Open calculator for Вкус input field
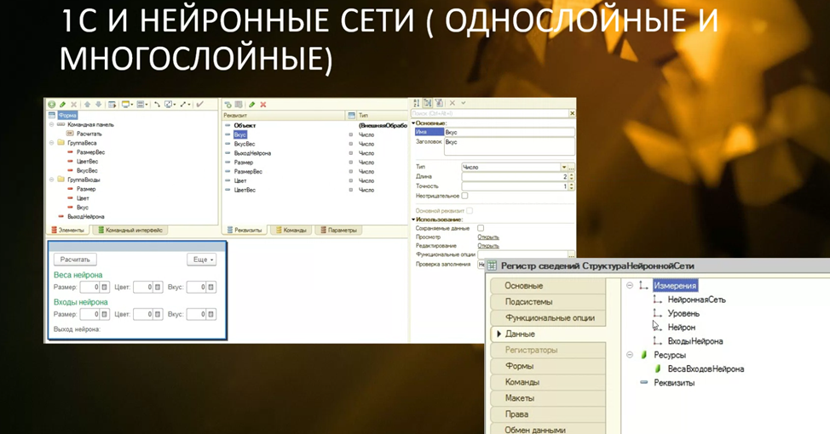 click(210, 314)
